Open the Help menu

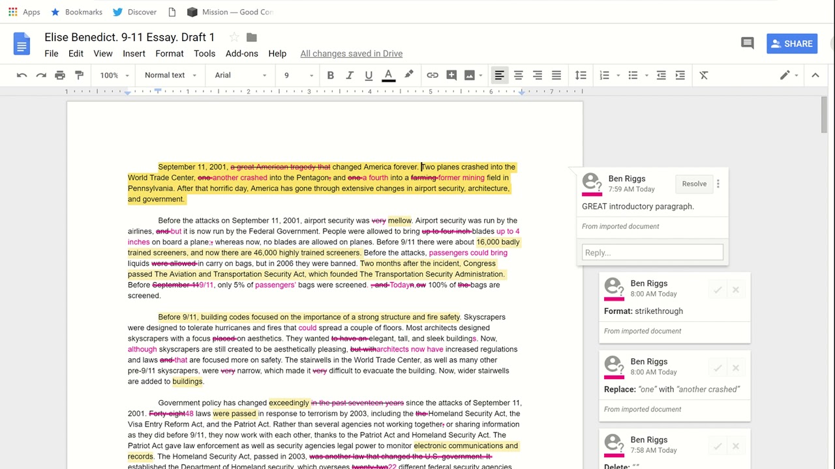pos(277,53)
